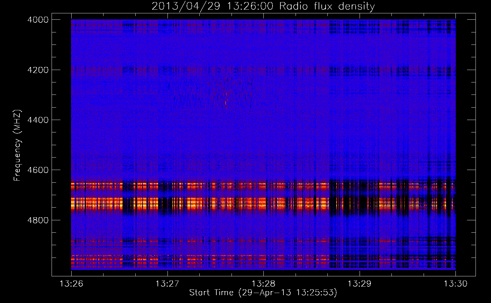491x303 pixels.
Task: Click the 13:29 time tick label
Action: (x=360, y=284)
